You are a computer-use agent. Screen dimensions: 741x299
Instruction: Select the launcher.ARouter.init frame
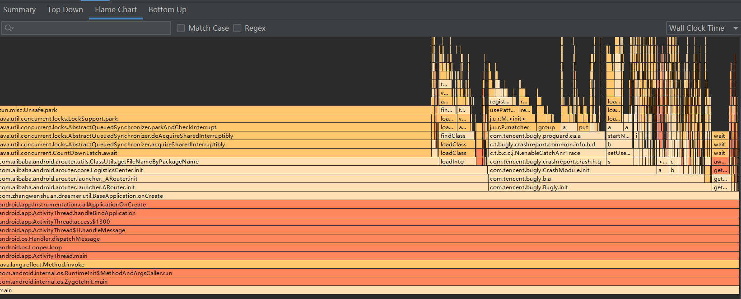[x=243, y=187]
